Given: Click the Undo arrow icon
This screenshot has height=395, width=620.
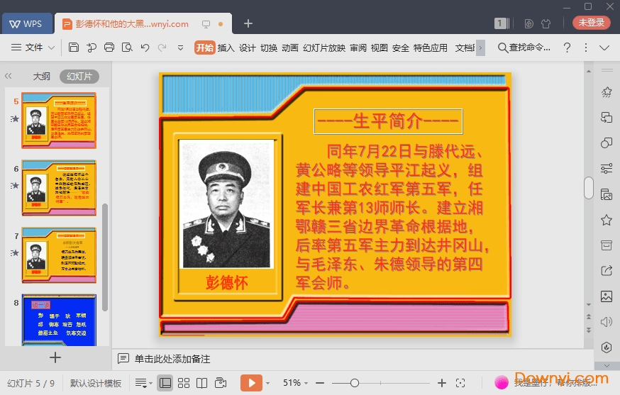Looking at the screenshot, I should click(145, 48).
